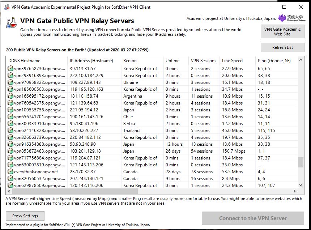This screenshot has width=311, height=230.
Task: Select the Argentina region cell
Action: (133, 96)
